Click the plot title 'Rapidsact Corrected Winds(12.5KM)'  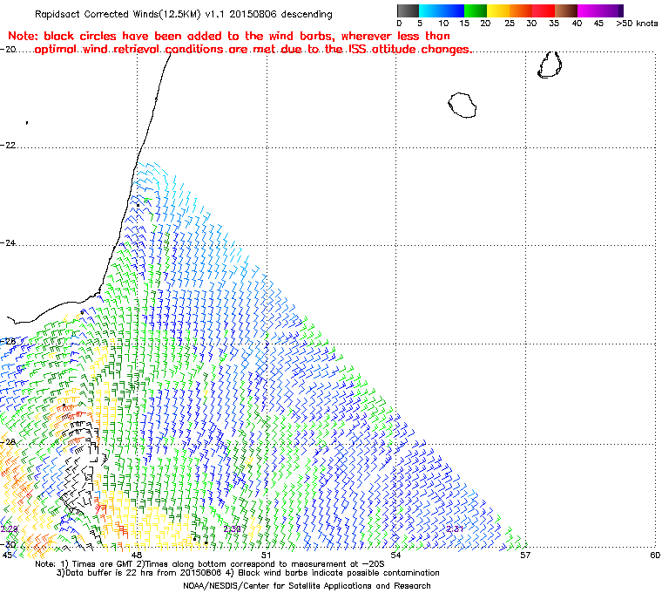[x=118, y=14]
